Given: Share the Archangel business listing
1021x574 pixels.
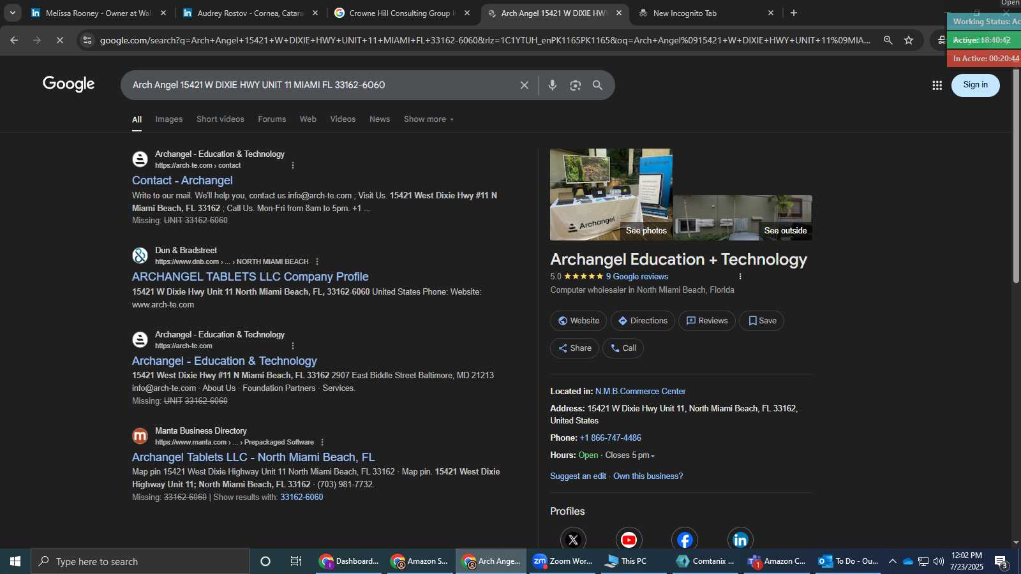Looking at the screenshot, I should click(x=574, y=348).
